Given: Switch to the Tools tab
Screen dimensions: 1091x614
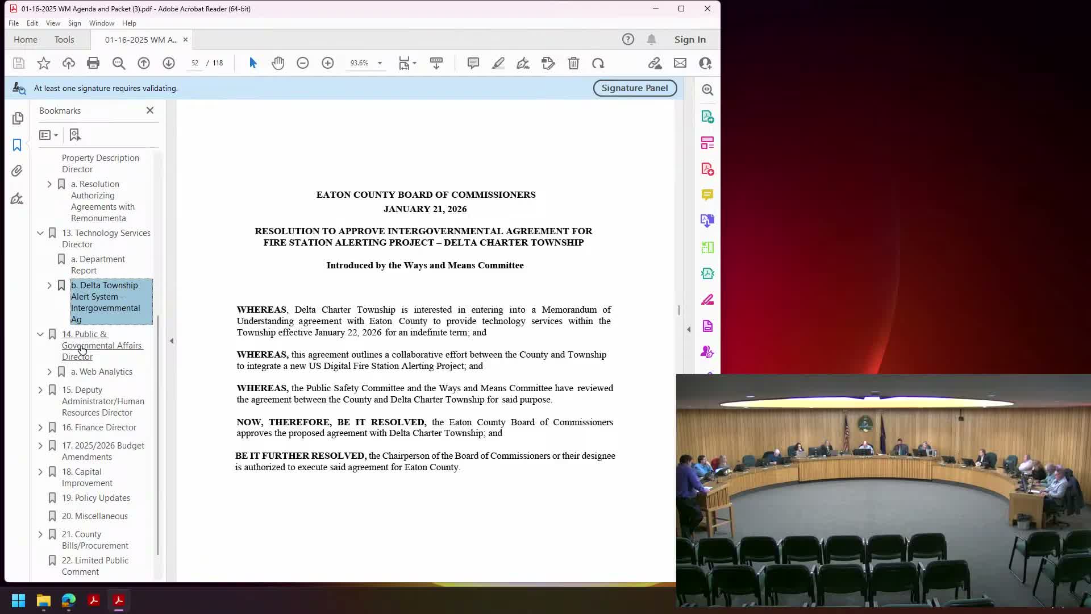Looking at the screenshot, I should [64, 39].
